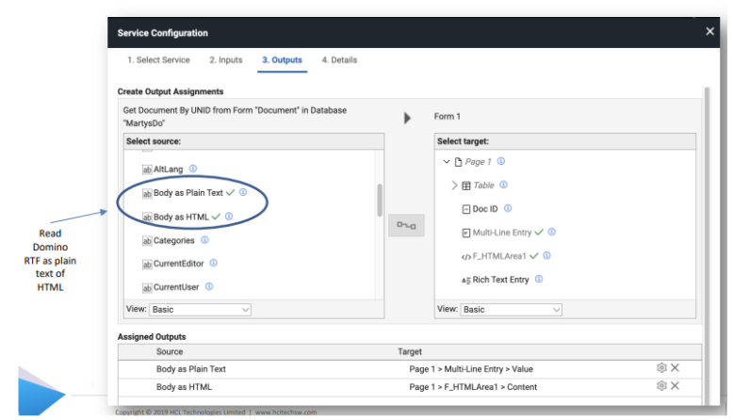Click the AltLang text field icon

[147, 170]
